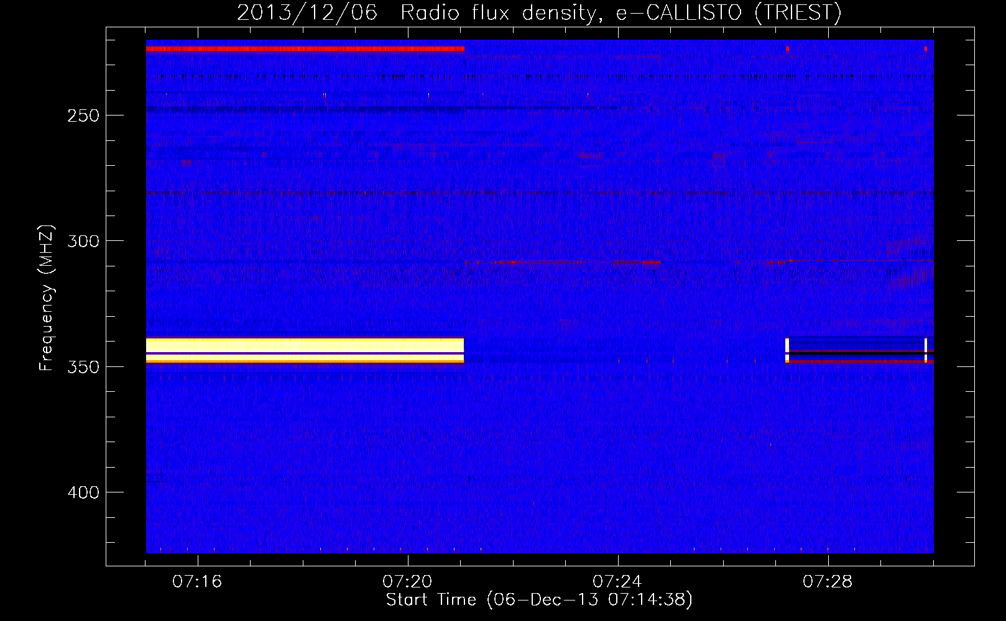The image size is (1006, 621).
Task: Click the 07:24 time tick label
Action: [x=617, y=582]
